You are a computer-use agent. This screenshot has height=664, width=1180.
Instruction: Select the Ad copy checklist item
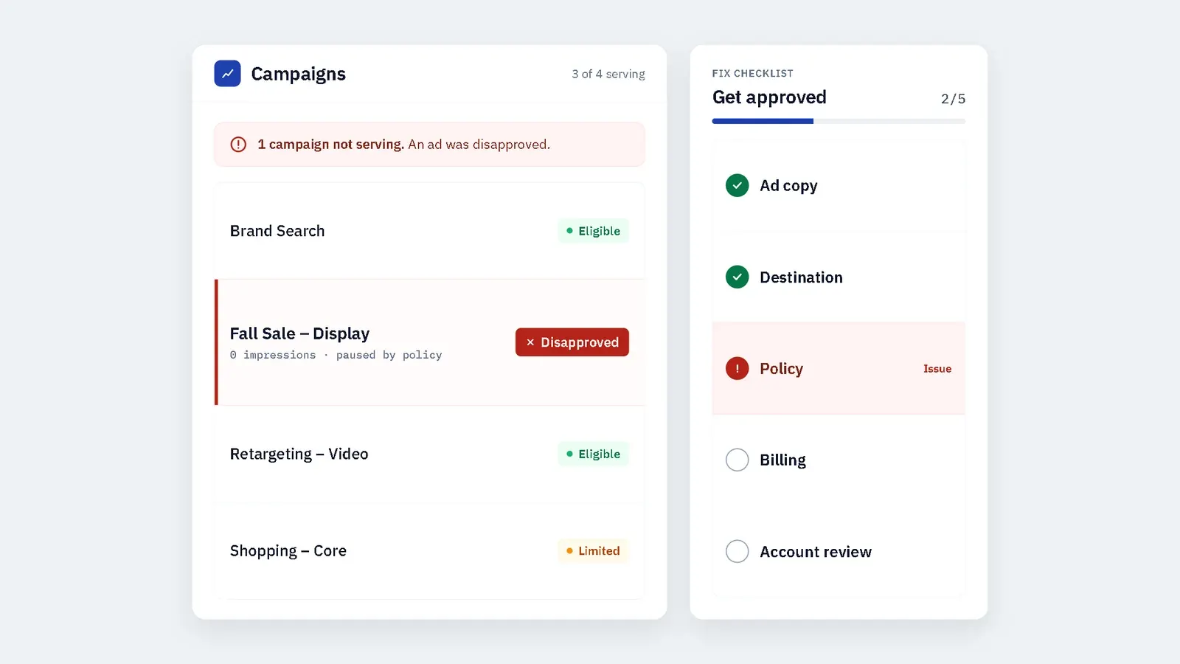839,185
